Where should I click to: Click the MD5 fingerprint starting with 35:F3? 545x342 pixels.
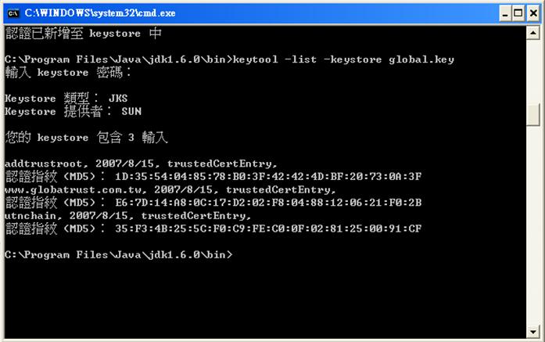268,229
